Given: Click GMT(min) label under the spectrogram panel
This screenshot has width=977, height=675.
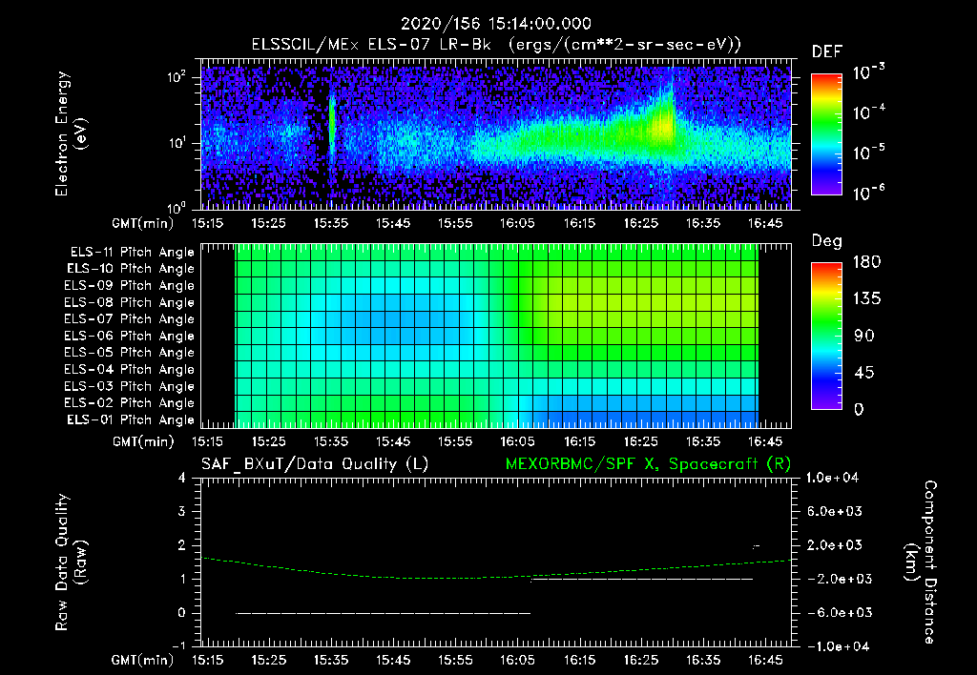Looking at the screenshot, I should 143,223.
